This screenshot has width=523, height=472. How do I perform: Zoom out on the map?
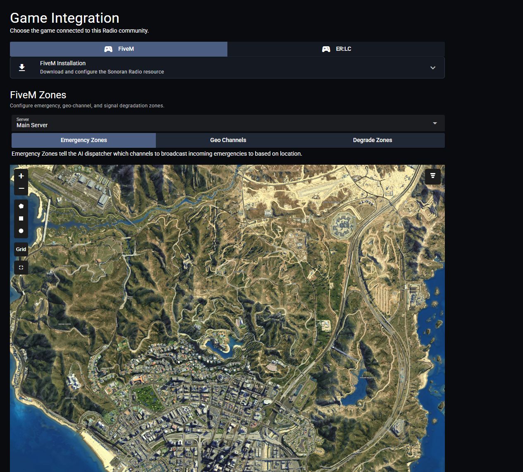coord(21,188)
